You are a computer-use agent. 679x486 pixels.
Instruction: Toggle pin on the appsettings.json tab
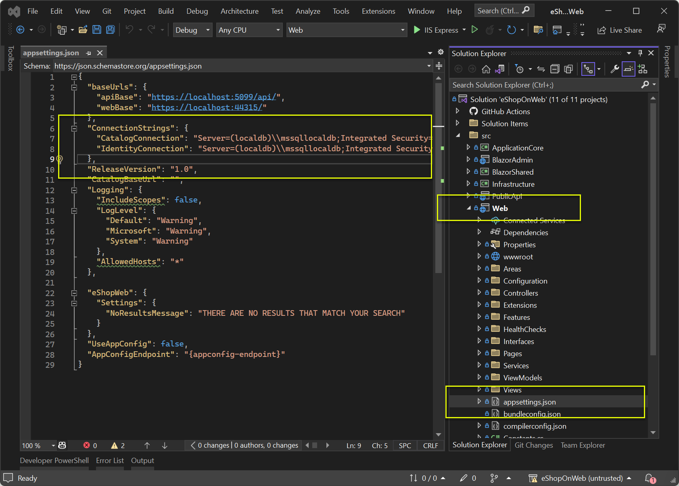[88, 53]
